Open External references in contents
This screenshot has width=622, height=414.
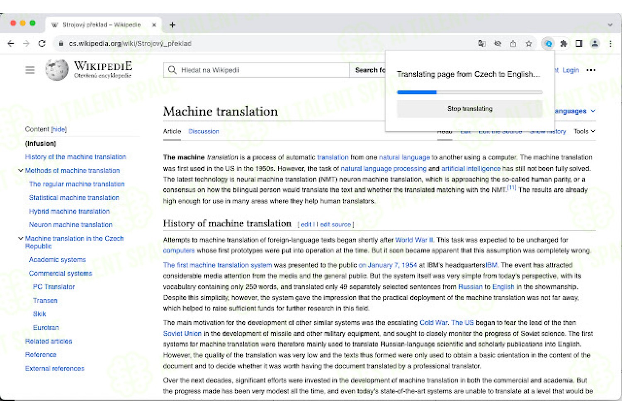(54, 368)
